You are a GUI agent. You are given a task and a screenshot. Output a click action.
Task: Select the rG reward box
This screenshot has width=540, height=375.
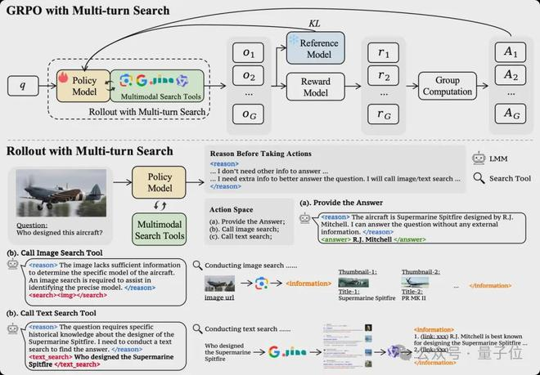[x=383, y=114]
